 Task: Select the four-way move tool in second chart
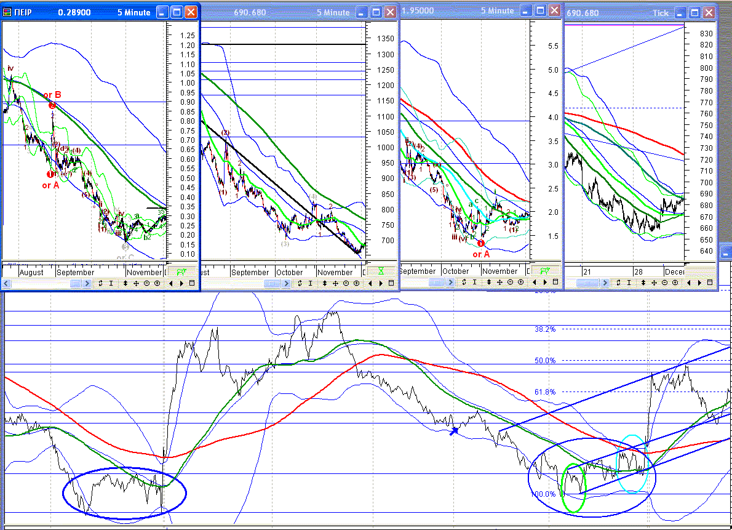(x=335, y=283)
